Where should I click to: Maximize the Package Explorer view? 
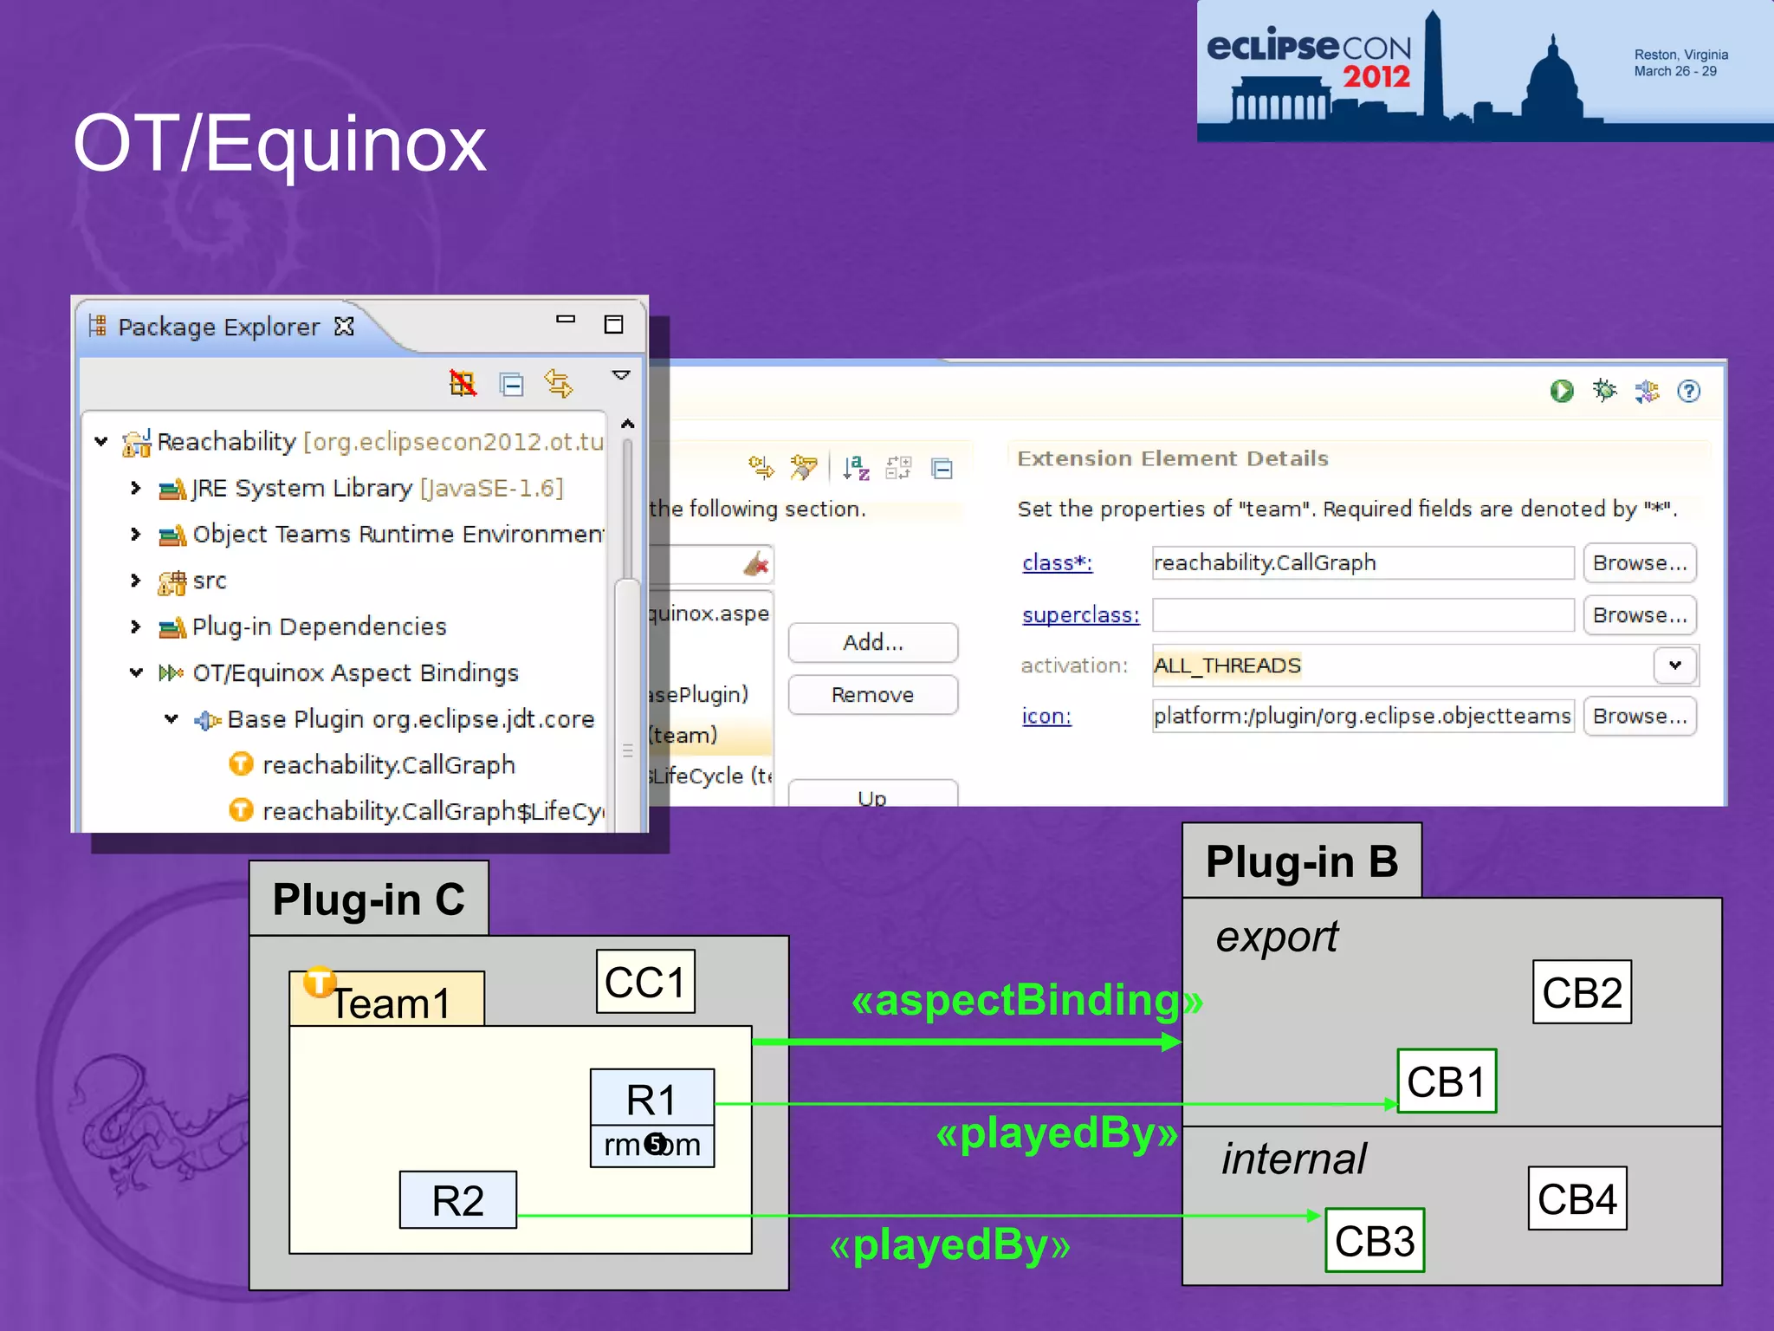coord(613,324)
